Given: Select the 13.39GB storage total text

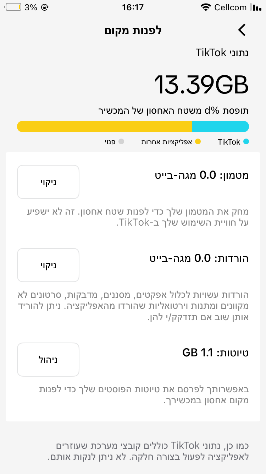Looking at the screenshot, I should click(201, 85).
